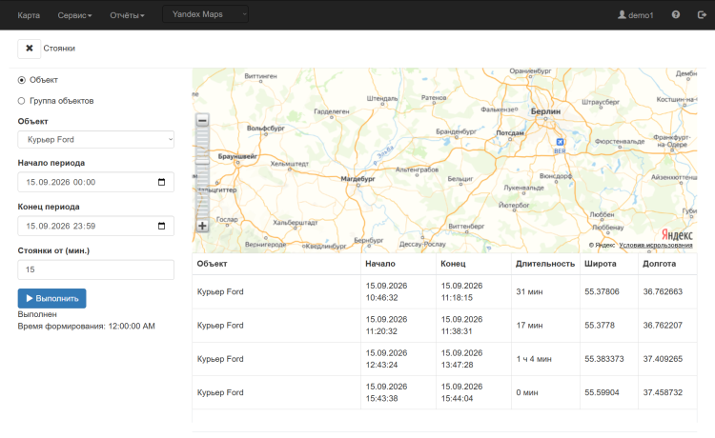The width and height of the screenshot is (715, 438).
Task: Open Условия использования link on map
Action: (656, 245)
